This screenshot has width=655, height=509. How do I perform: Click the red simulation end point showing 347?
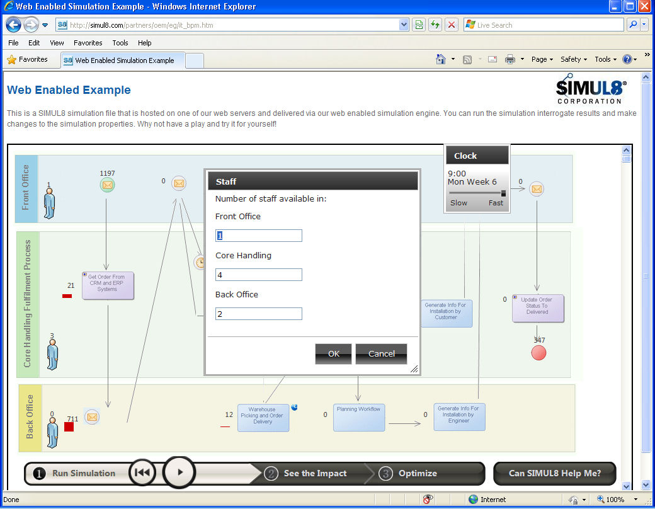[538, 353]
